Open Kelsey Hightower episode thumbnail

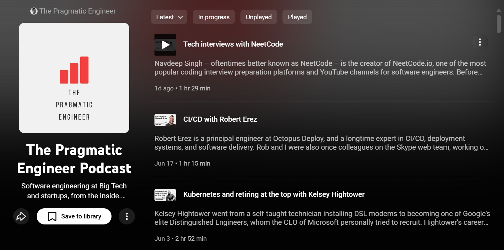pos(165,195)
